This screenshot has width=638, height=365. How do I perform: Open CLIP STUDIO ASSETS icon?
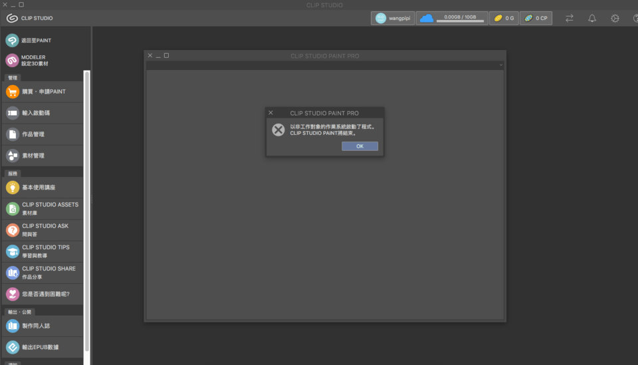[13, 209]
